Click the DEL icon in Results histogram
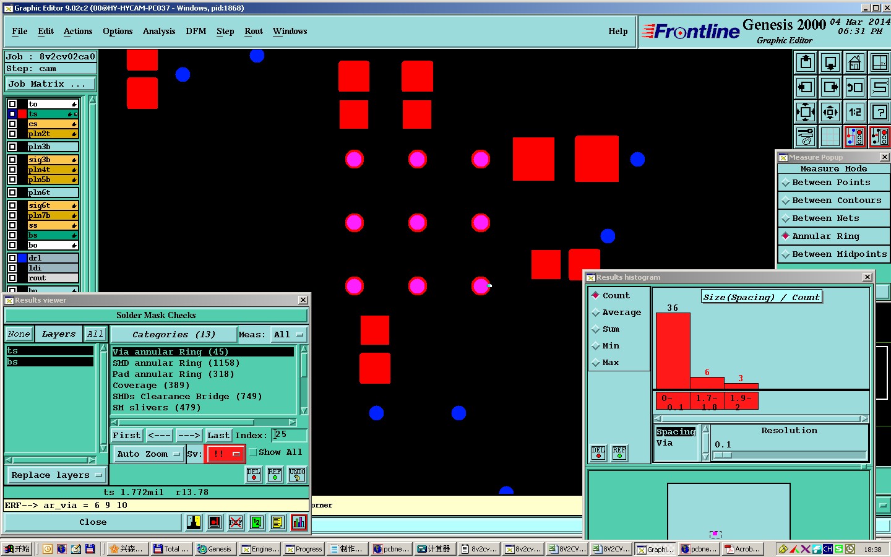The width and height of the screenshot is (891, 557). pyautogui.click(x=598, y=453)
